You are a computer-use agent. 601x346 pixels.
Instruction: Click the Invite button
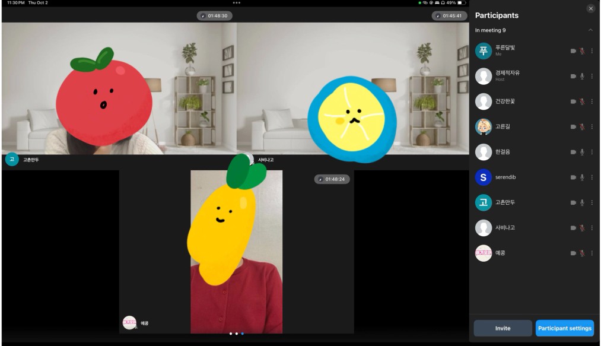503,328
